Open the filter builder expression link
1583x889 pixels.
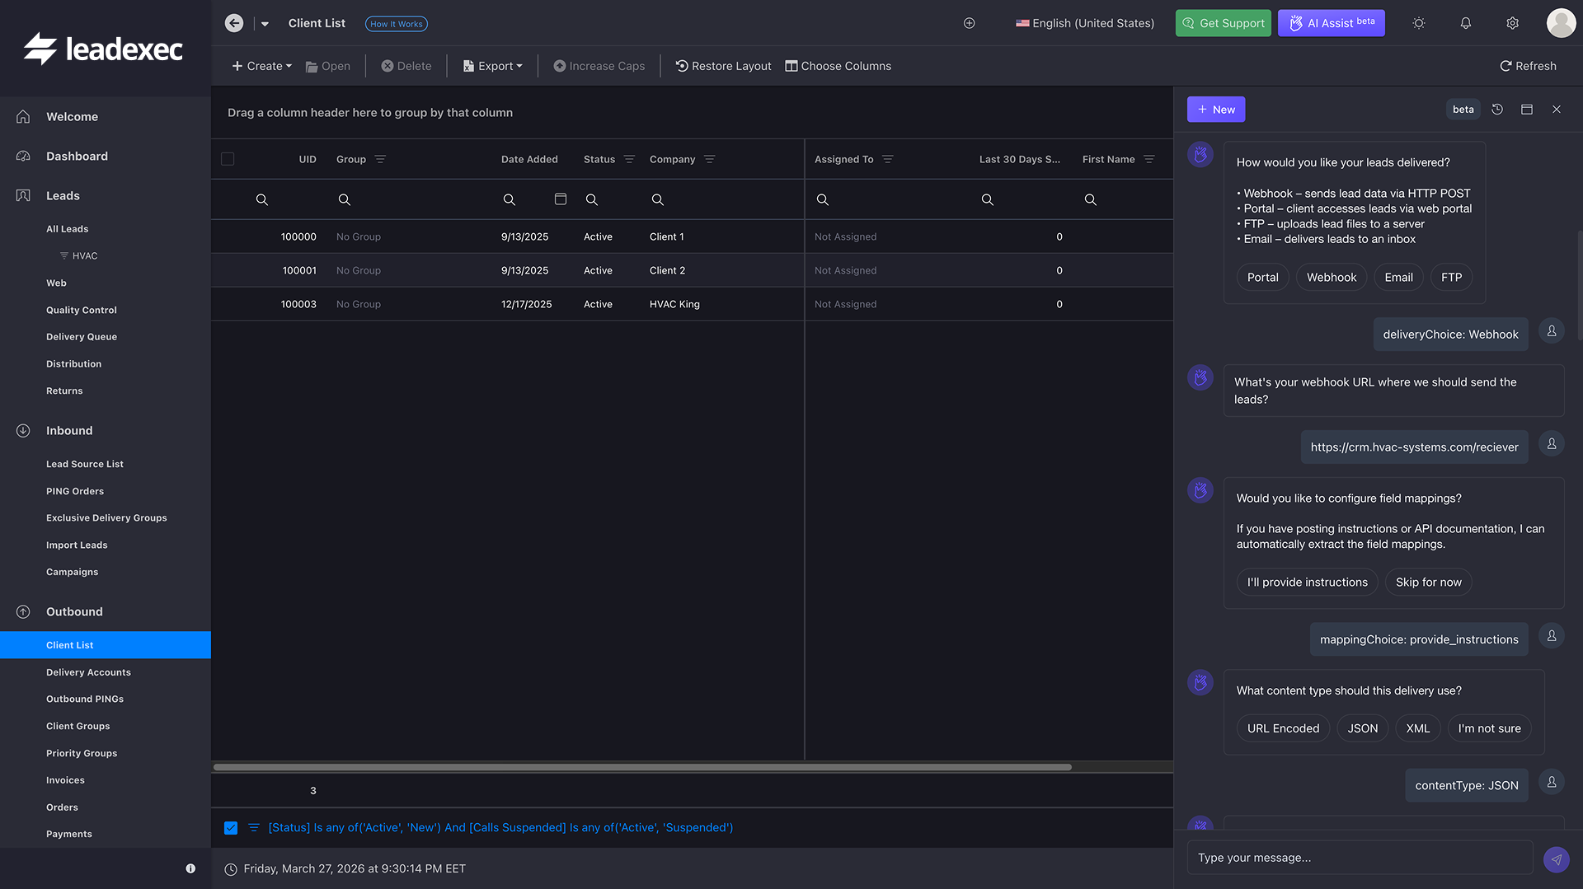[x=500, y=828]
